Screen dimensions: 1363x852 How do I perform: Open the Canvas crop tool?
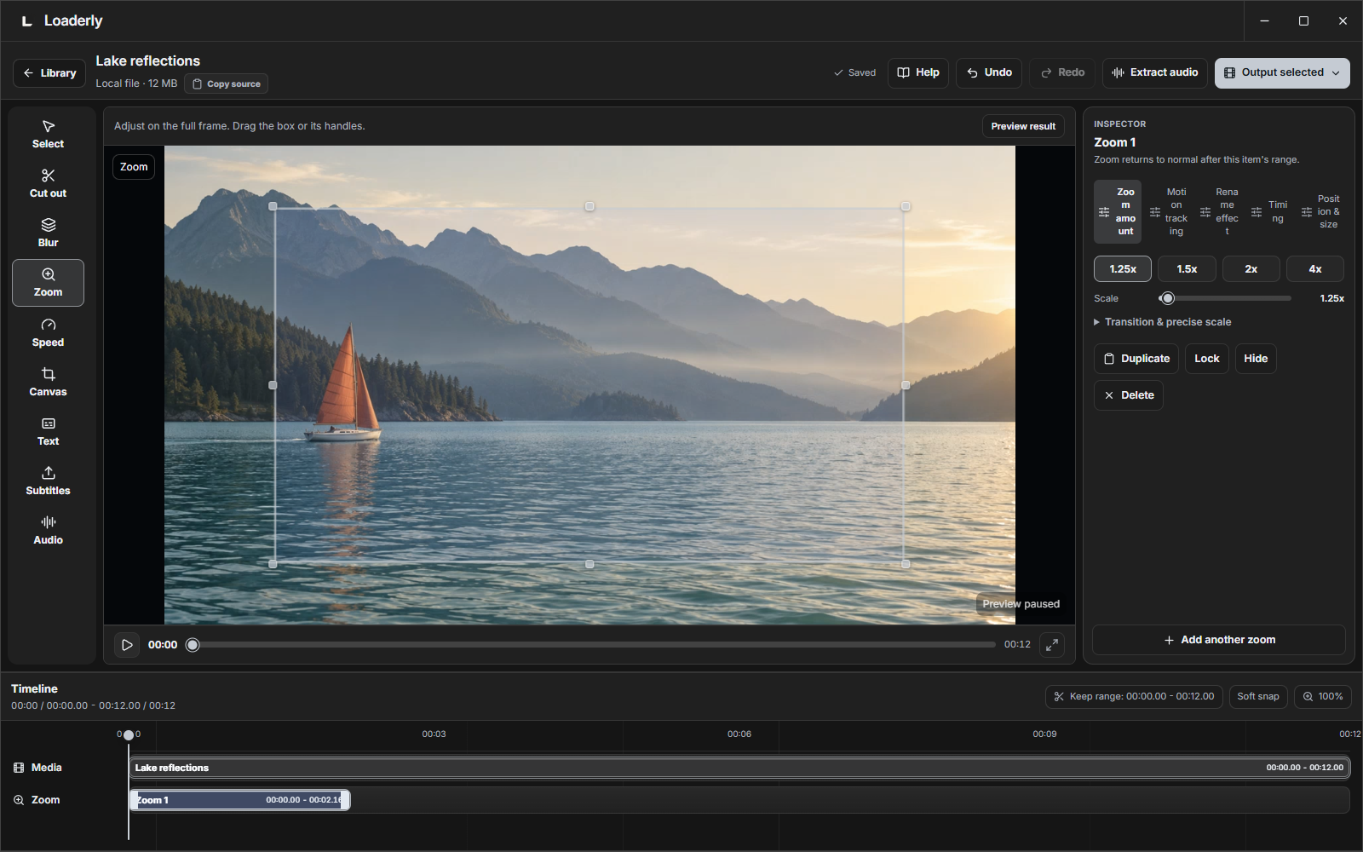48,383
